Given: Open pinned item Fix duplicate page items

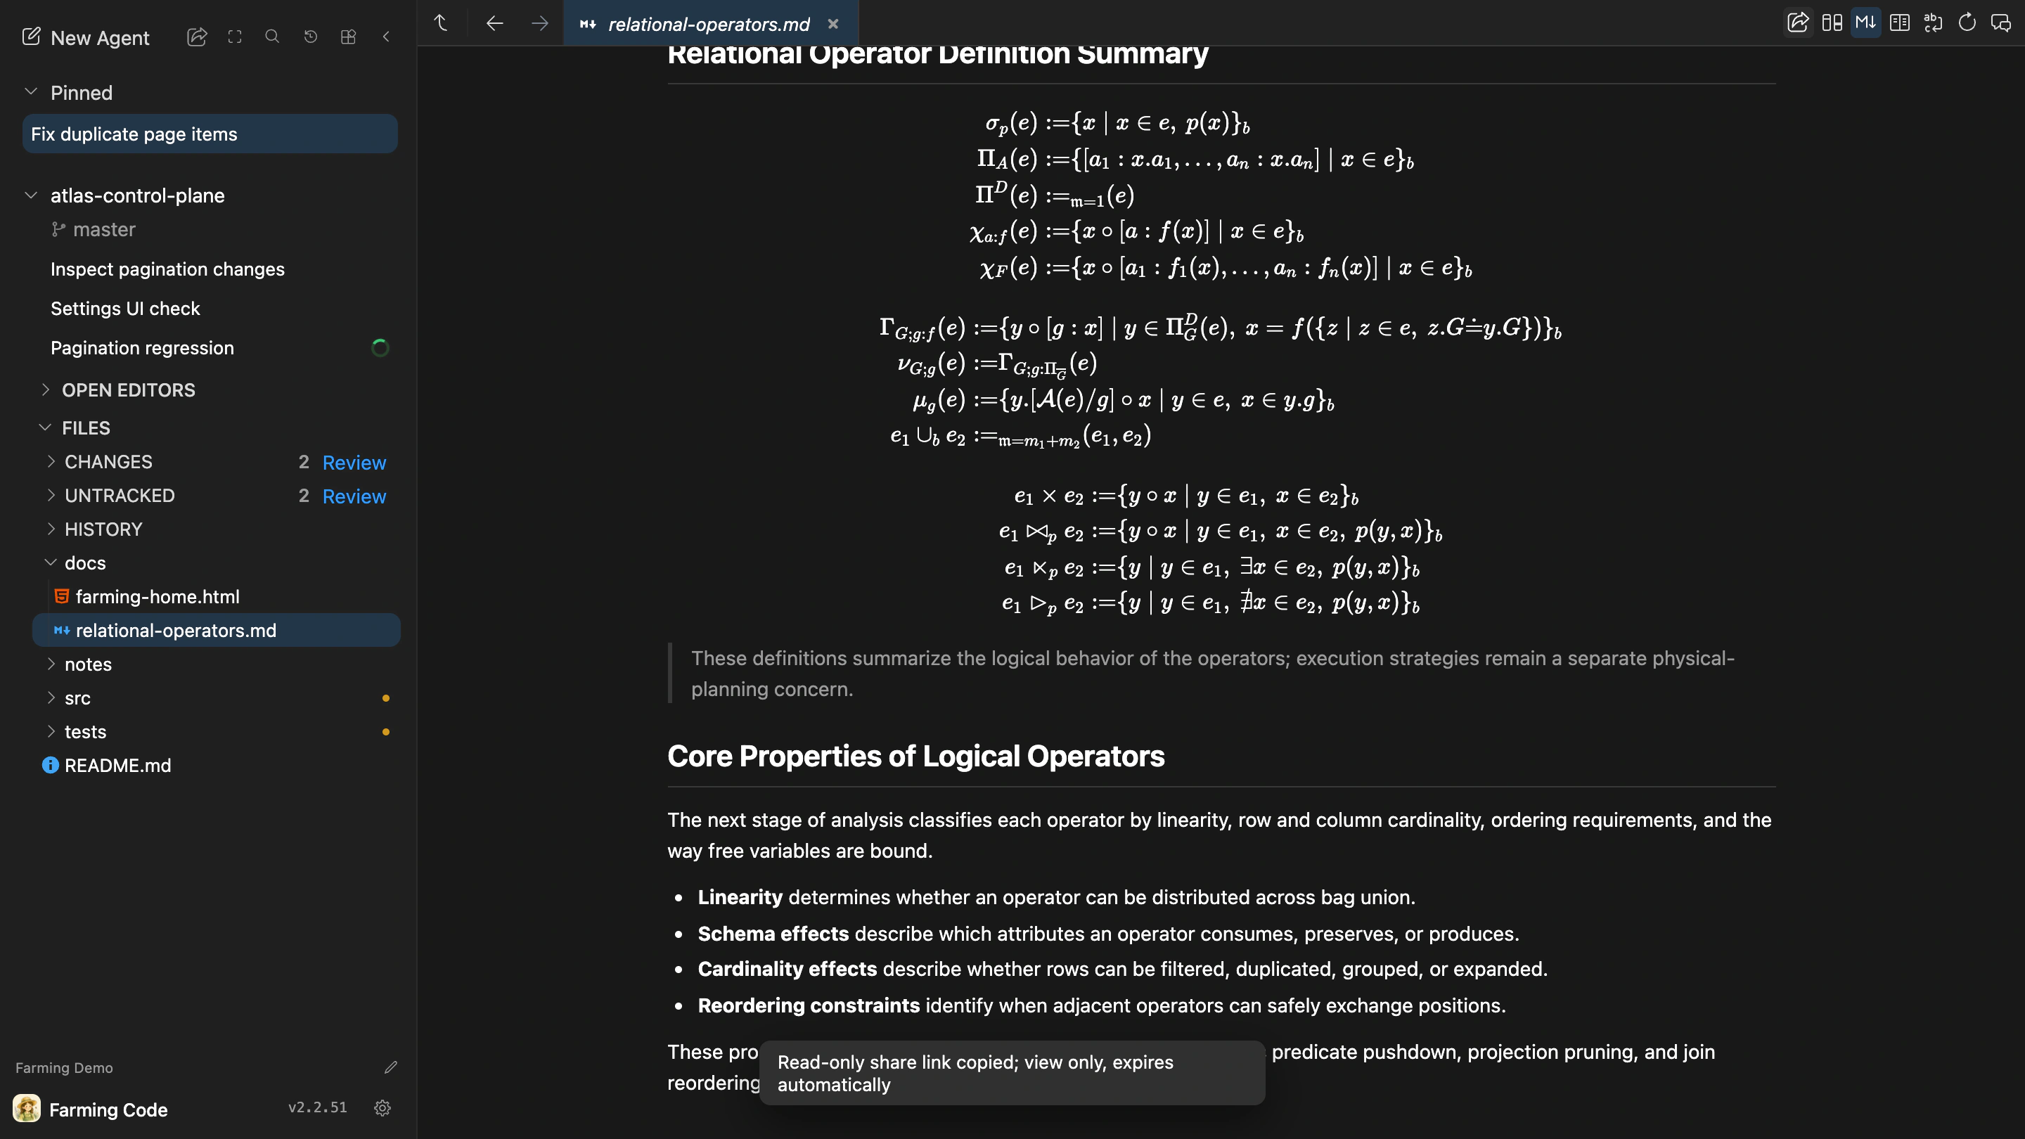Looking at the screenshot, I should [x=210, y=134].
